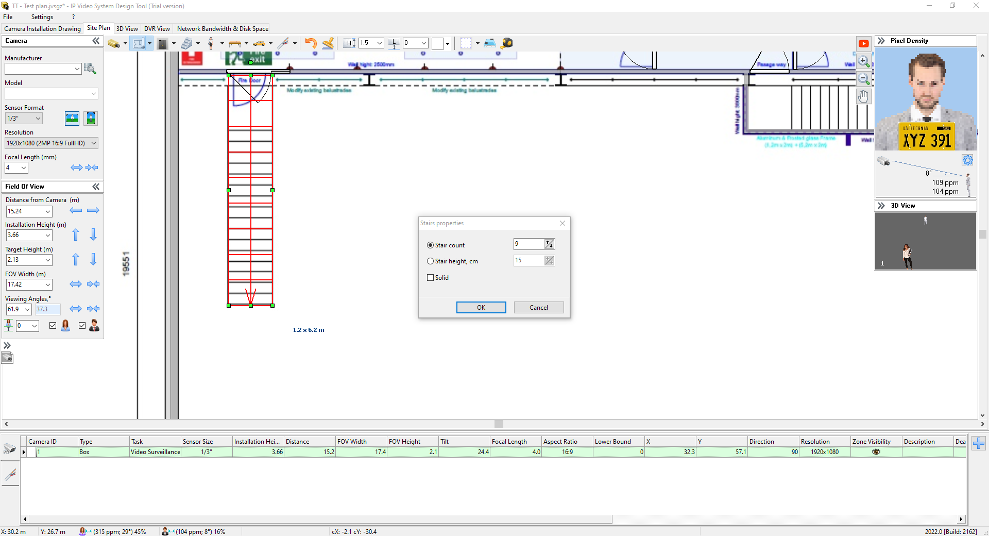Open the YouTube tutorial button
The image size is (989, 536).
click(864, 44)
